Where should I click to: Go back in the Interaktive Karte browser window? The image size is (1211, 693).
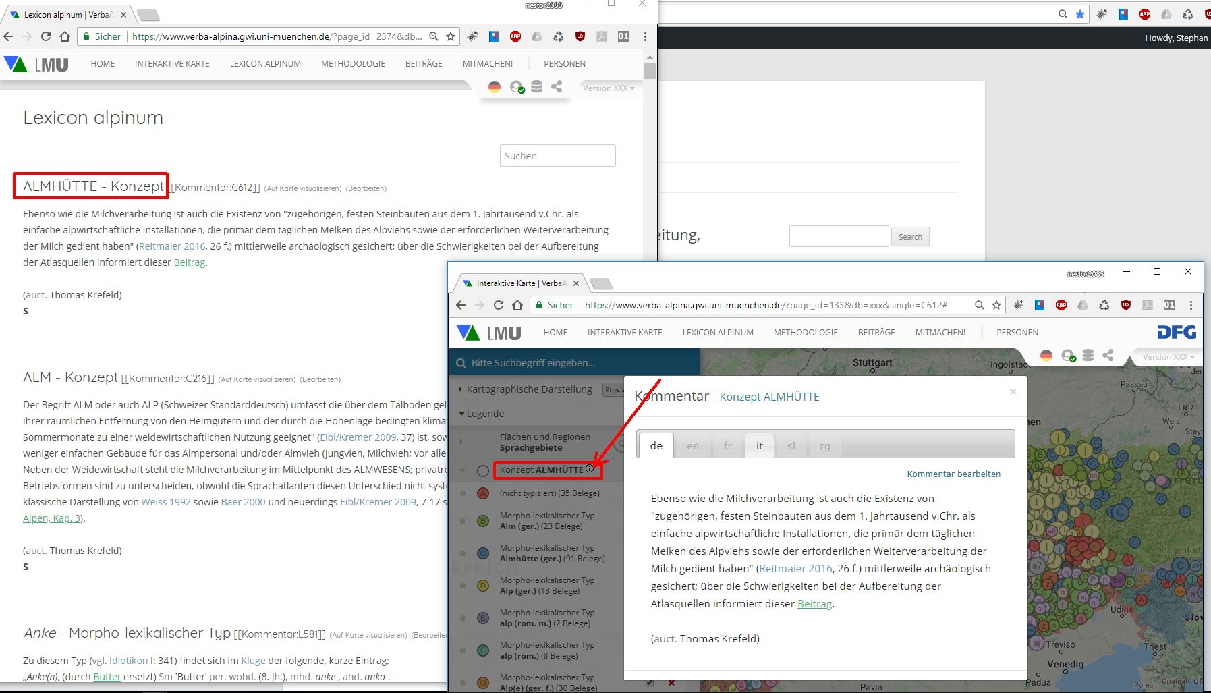[461, 305]
